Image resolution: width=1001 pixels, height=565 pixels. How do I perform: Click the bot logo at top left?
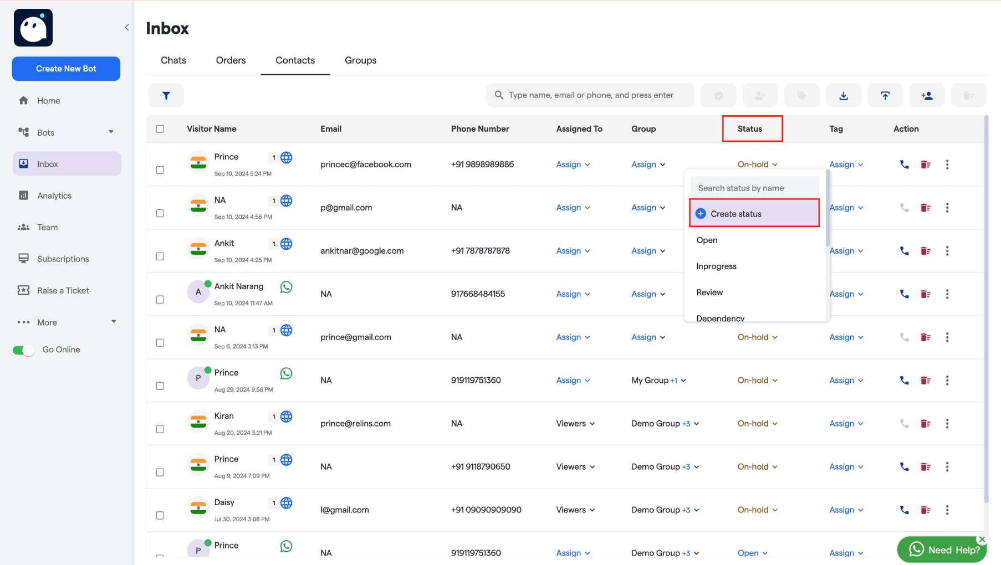(33, 28)
